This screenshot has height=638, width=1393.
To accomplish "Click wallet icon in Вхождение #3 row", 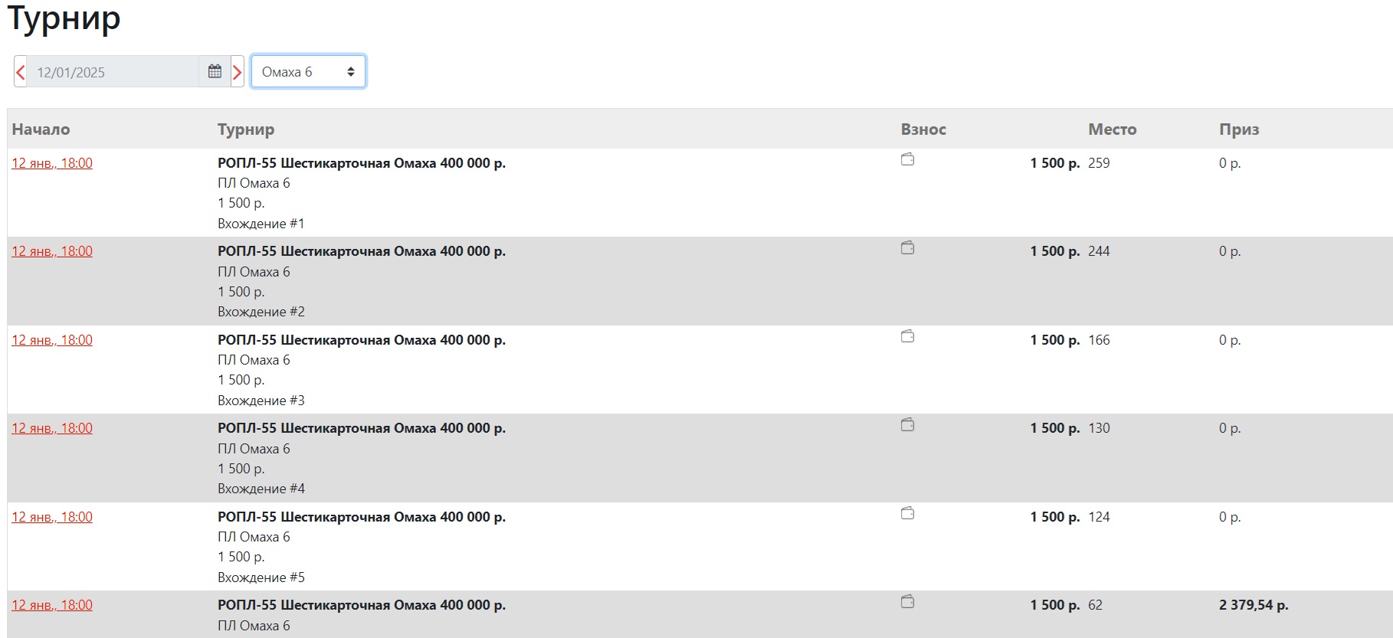I will click(908, 337).
